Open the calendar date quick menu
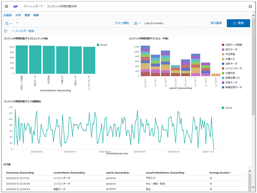 pos(137,23)
